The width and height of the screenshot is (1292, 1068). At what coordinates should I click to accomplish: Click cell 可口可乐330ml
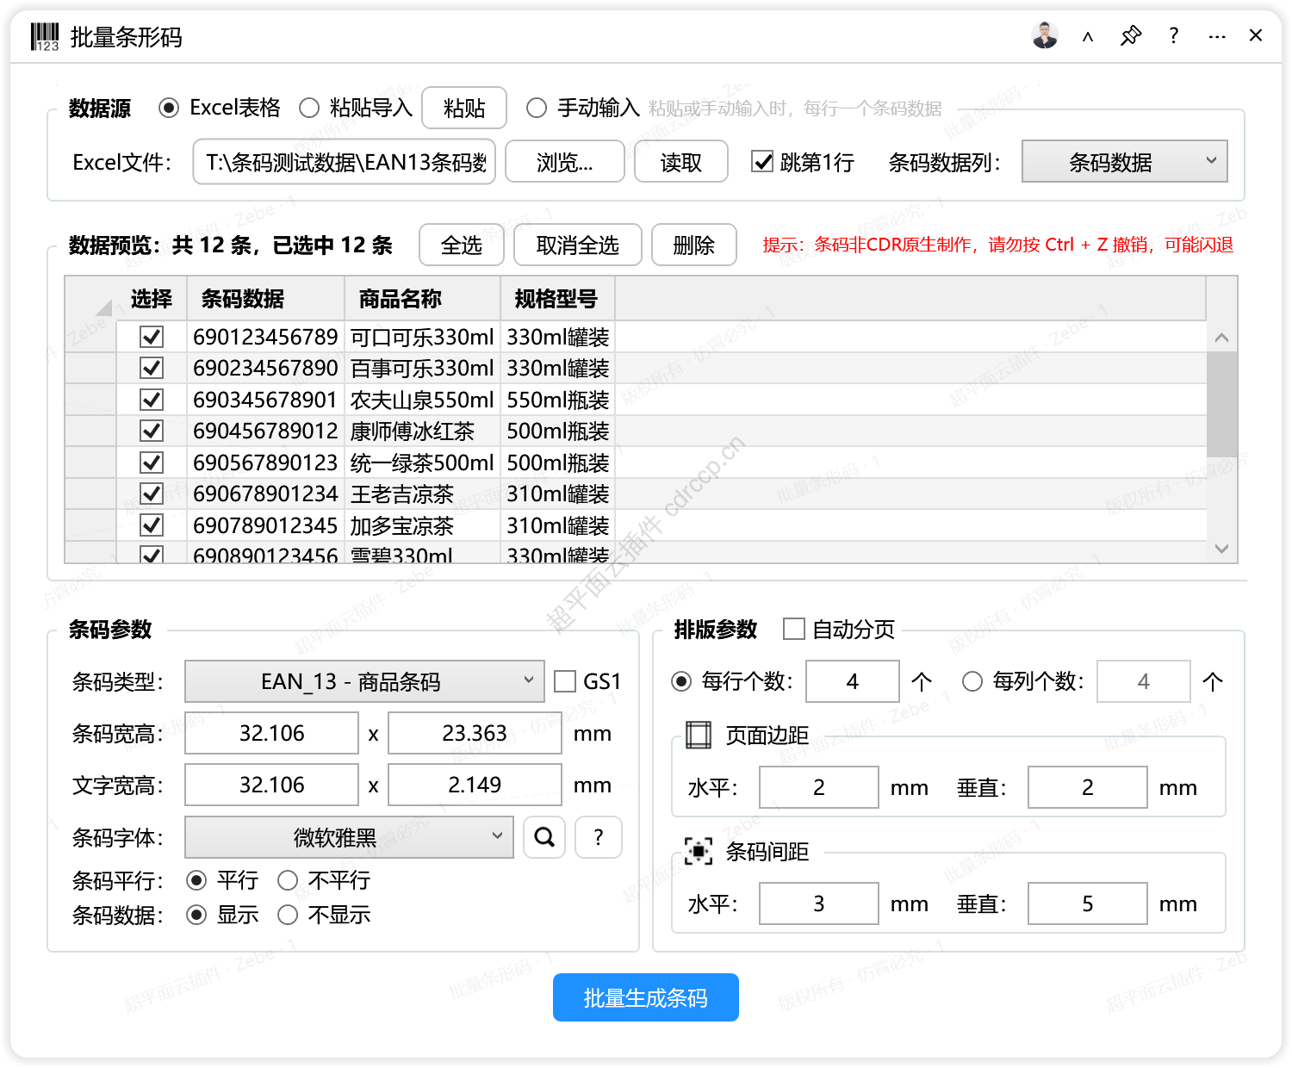point(423,337)
